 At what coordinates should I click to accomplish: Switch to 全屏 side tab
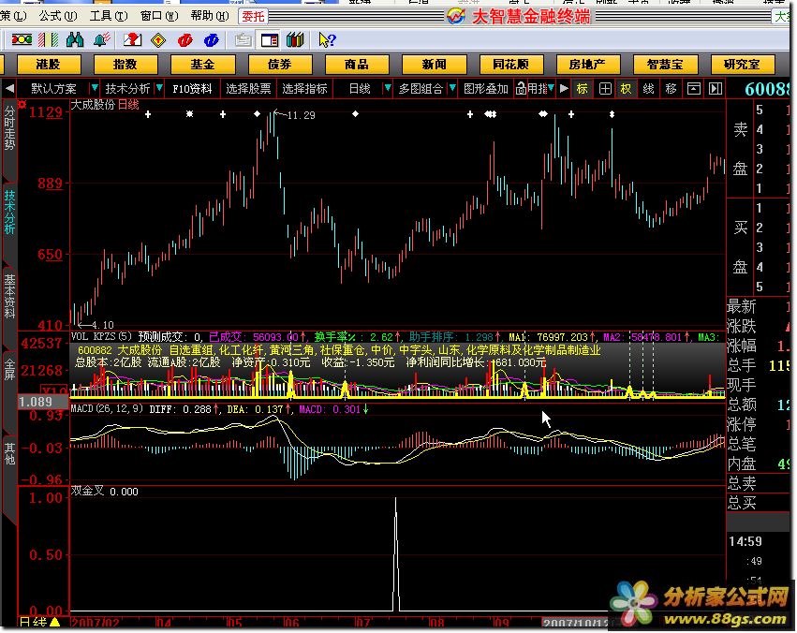coord(9,369)
